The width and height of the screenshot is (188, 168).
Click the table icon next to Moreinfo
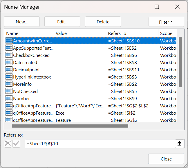click(x=9, y=84)
